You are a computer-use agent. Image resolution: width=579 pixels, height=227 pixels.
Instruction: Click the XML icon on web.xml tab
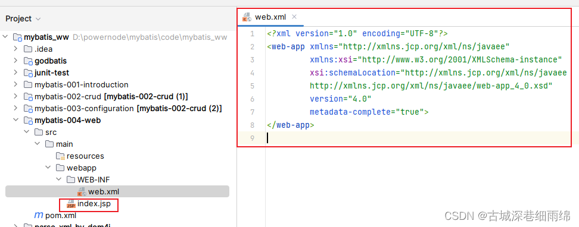pos(247,17)
